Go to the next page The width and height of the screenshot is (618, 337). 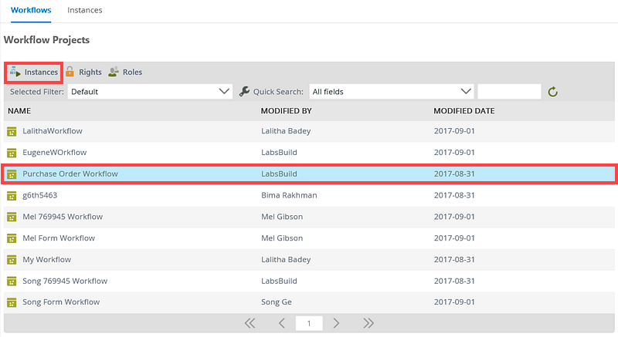336,323
